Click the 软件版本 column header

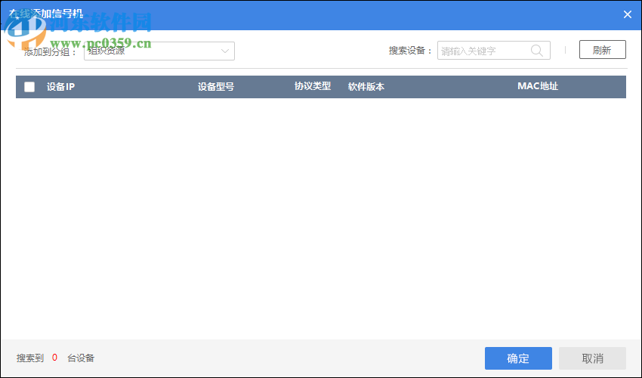tap(366, 86)
